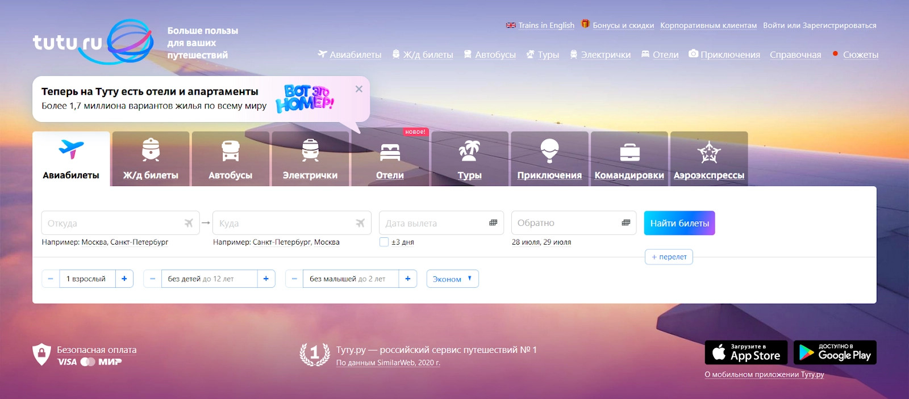Image resolution: width=909 pixels, height=399 pixels.
Task: Click the tutu.ru logo
Action: (x=93, y=42)
